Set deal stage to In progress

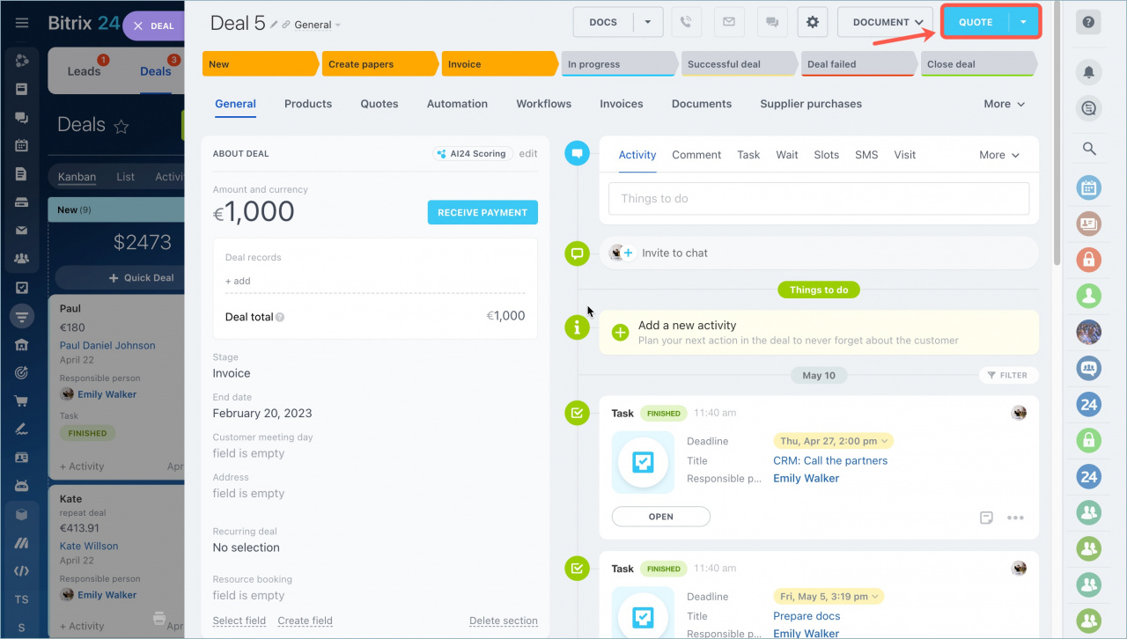coord(618,64)
